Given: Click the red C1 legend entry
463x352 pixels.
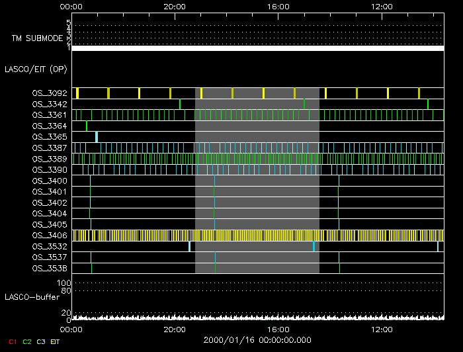Looking at the screenshot, I should coord(12,341).
